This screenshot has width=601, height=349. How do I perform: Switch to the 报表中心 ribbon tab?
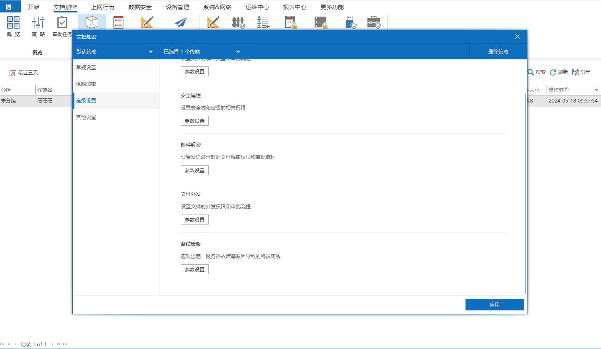pyautogui.click(x=295, y=7)
